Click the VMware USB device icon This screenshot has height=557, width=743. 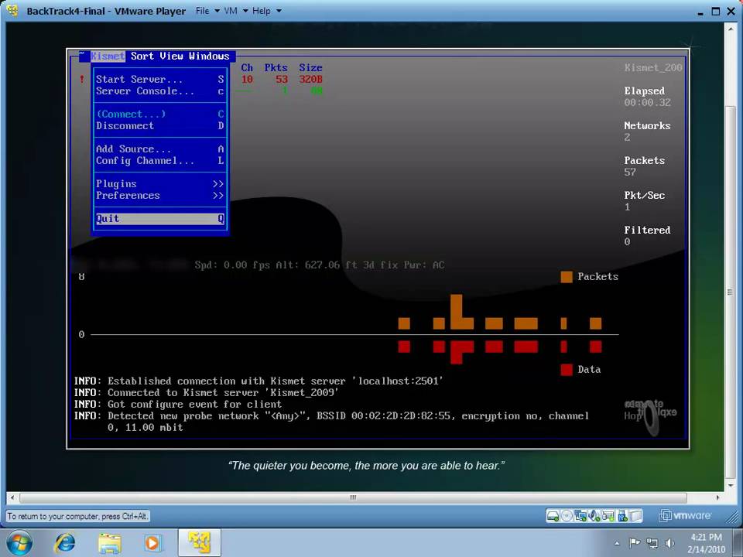(622, 516)
